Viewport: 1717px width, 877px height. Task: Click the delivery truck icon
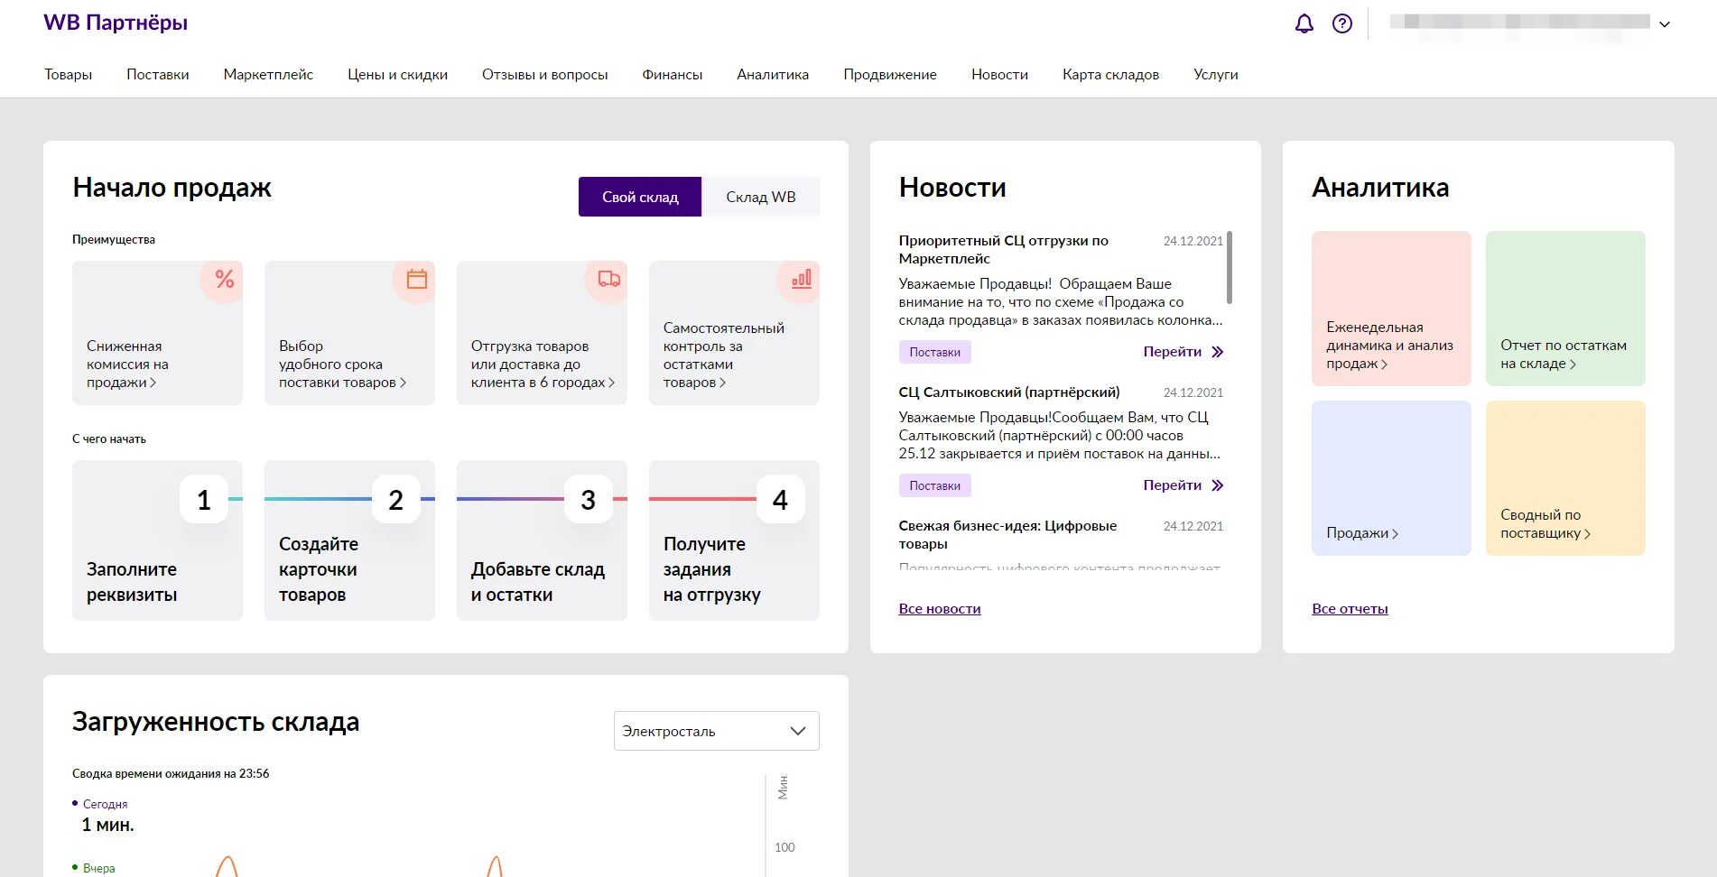pyautogui.click(x=608, y=279)
